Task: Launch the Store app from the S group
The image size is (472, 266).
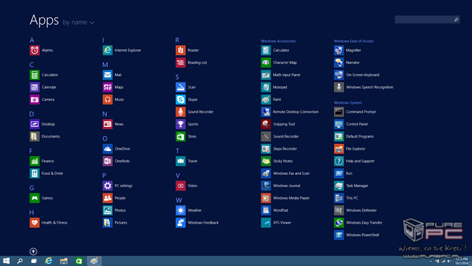Action: pos(180,137)
